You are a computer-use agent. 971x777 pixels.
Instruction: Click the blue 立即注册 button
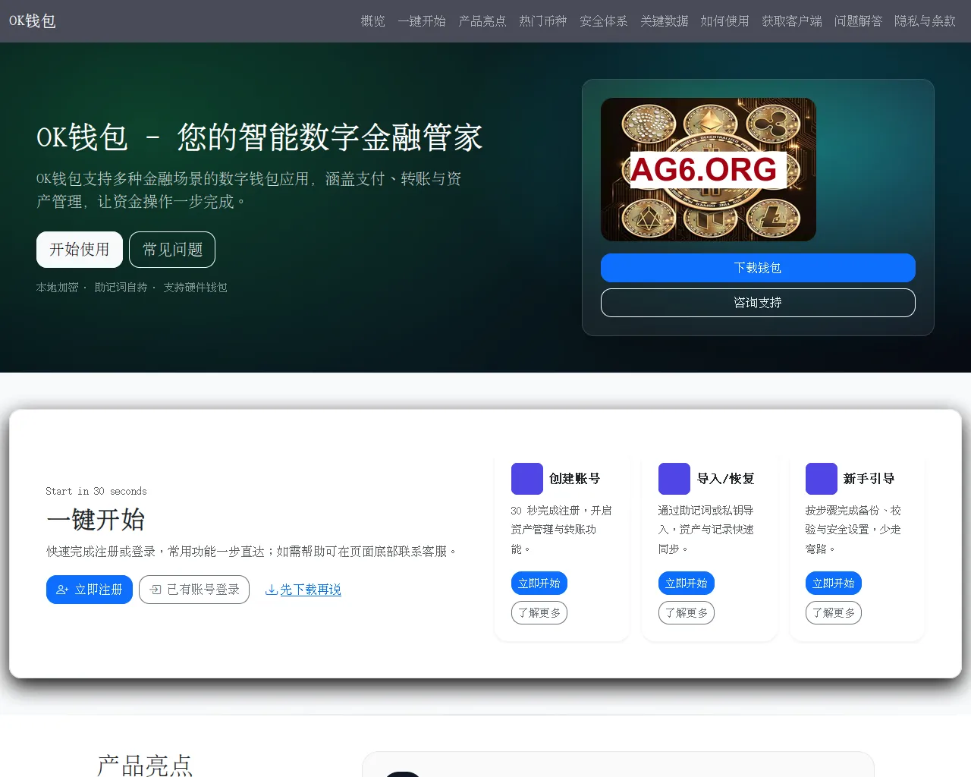[90, 590]
